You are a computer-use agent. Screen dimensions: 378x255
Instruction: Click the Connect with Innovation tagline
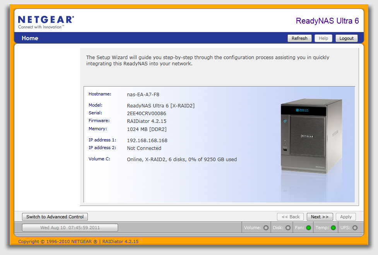[x=41, y=27]
